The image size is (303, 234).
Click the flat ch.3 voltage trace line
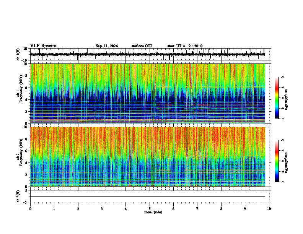148,196
